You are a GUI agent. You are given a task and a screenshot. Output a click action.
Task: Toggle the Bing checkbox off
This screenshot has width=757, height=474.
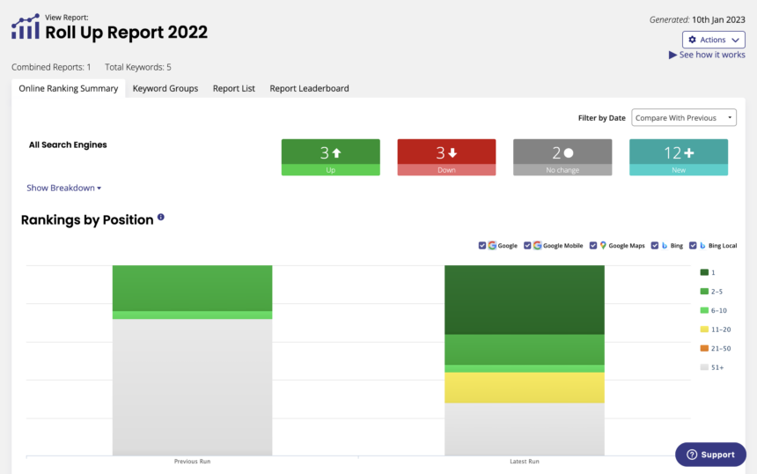point(655,246)
